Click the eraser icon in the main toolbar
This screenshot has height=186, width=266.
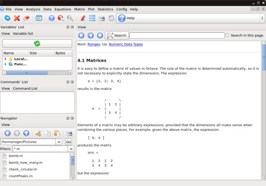26,18
